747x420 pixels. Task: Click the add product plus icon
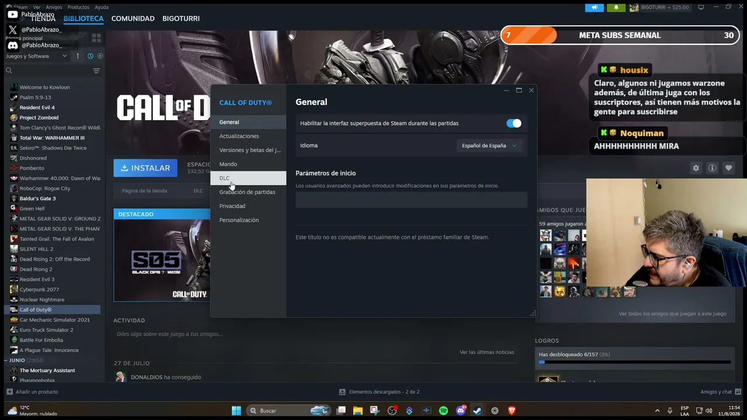(x=9, y=392)
